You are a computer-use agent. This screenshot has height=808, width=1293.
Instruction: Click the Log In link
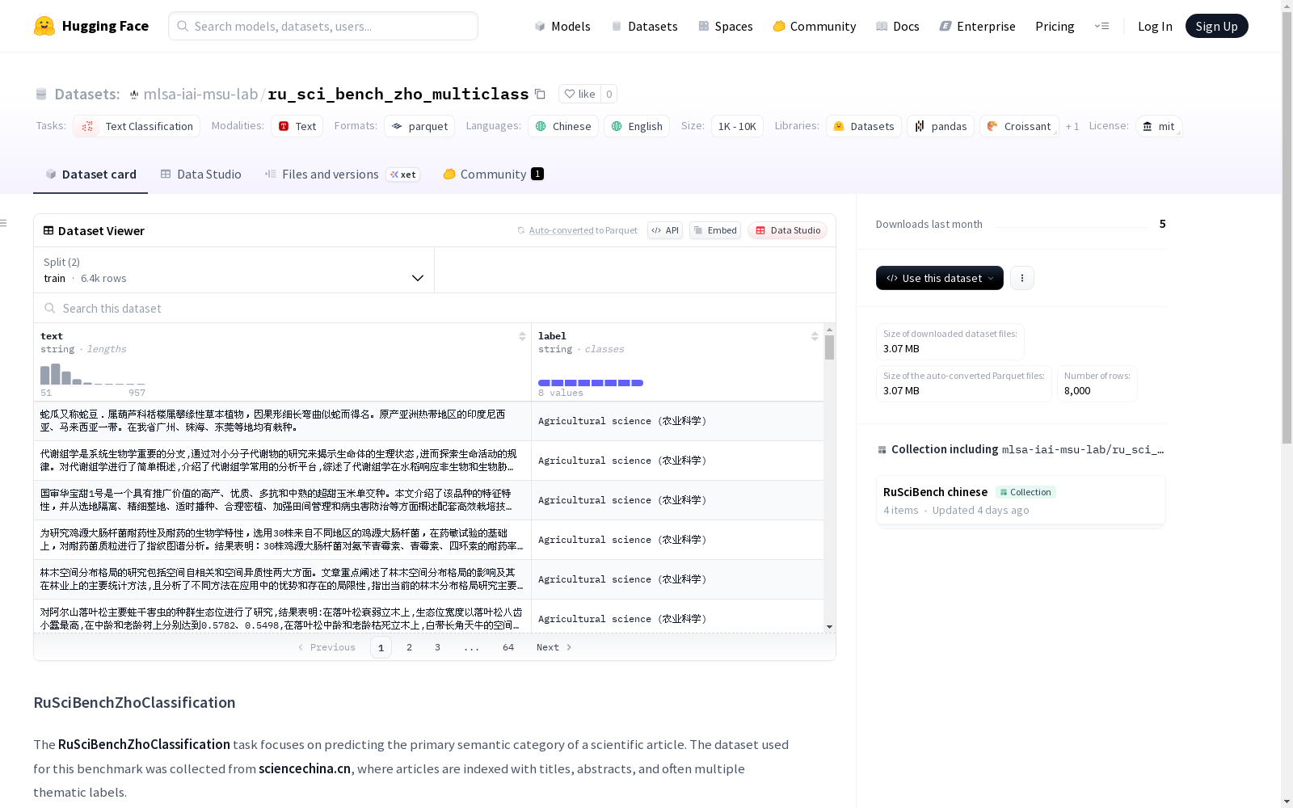point(1155,26)
